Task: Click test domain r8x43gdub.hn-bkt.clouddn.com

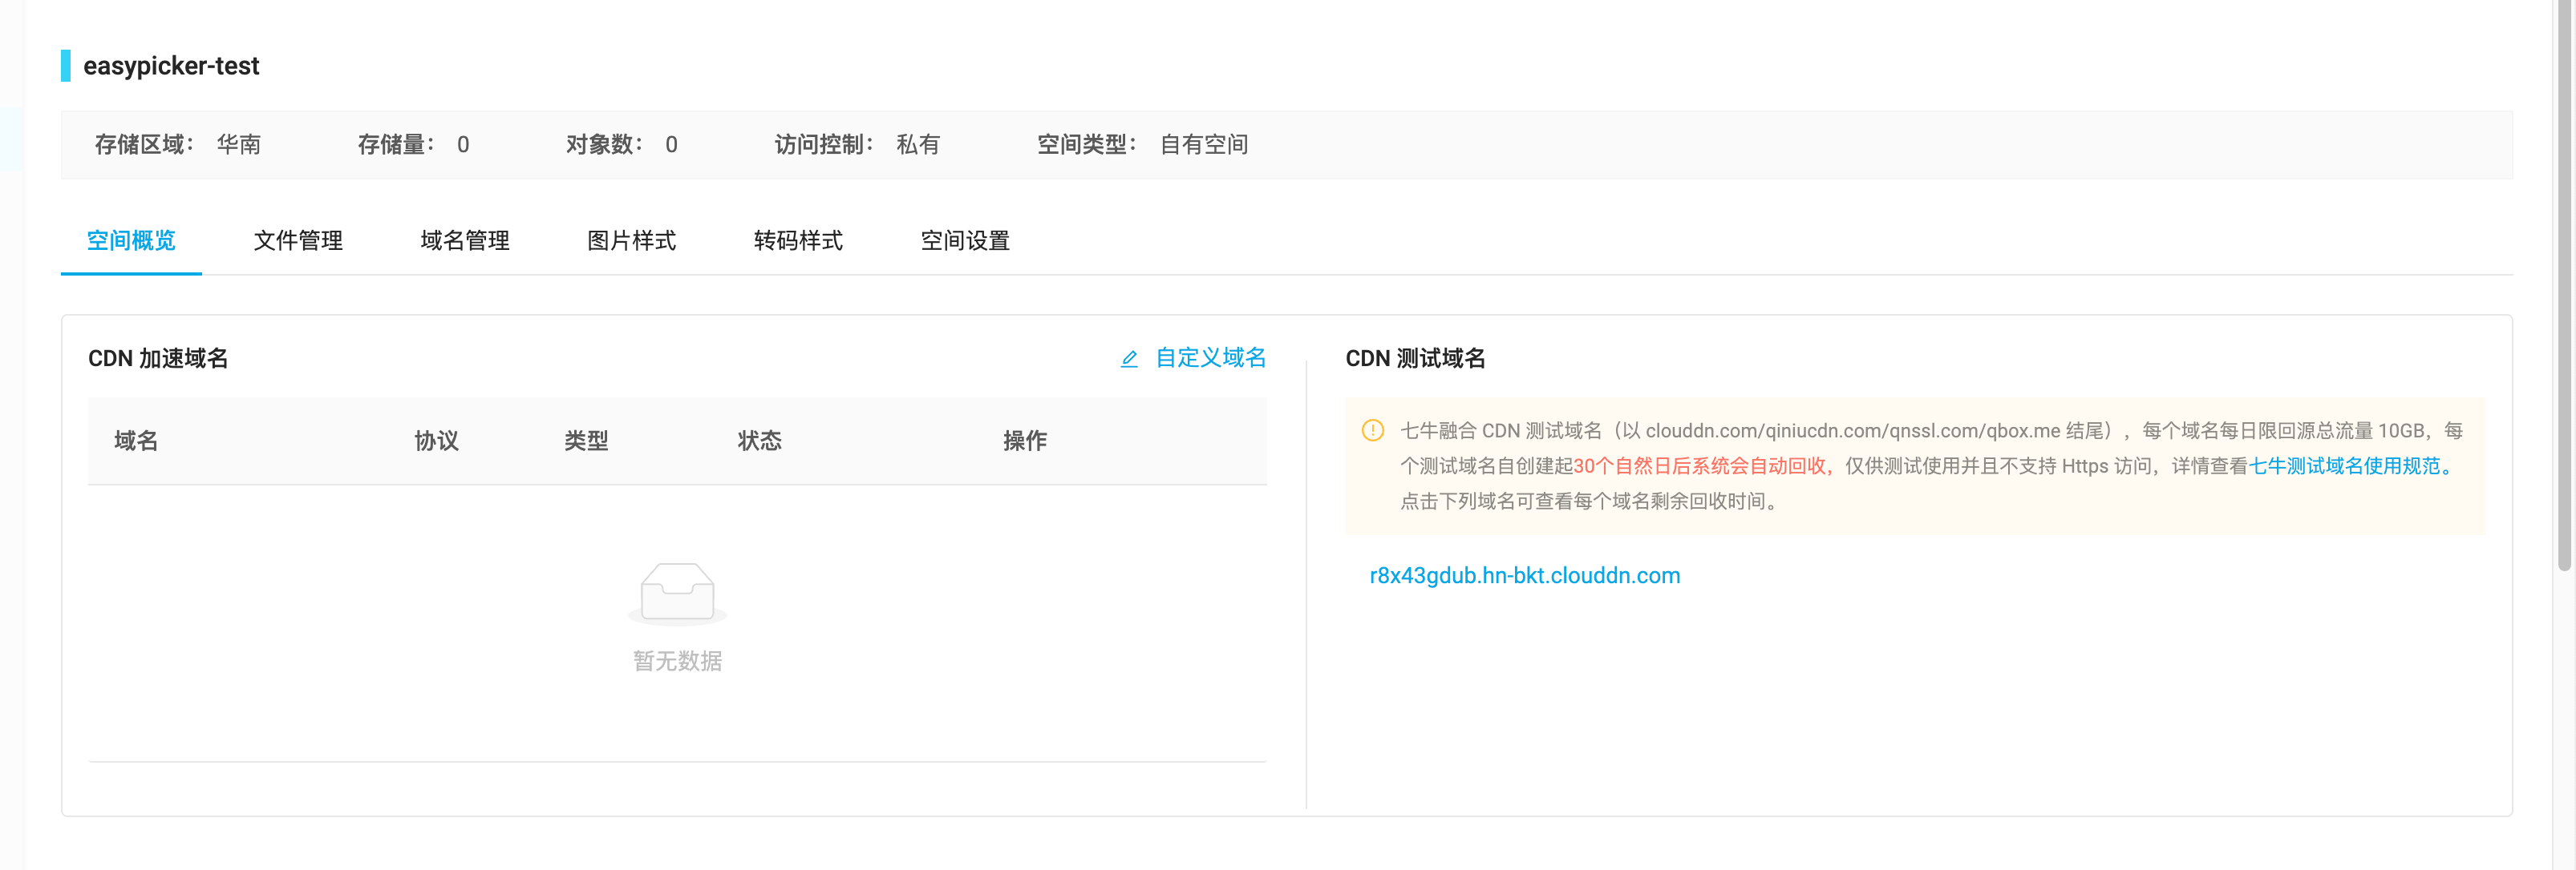Action: pyautogui.click(x=1525, y=575)
